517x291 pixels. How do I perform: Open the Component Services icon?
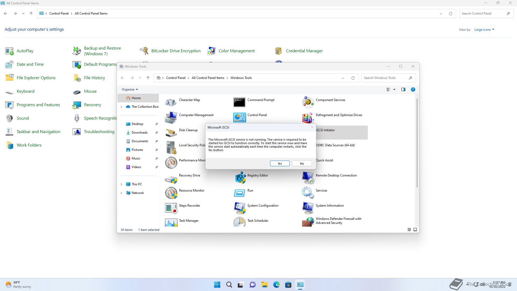(308, 102)
